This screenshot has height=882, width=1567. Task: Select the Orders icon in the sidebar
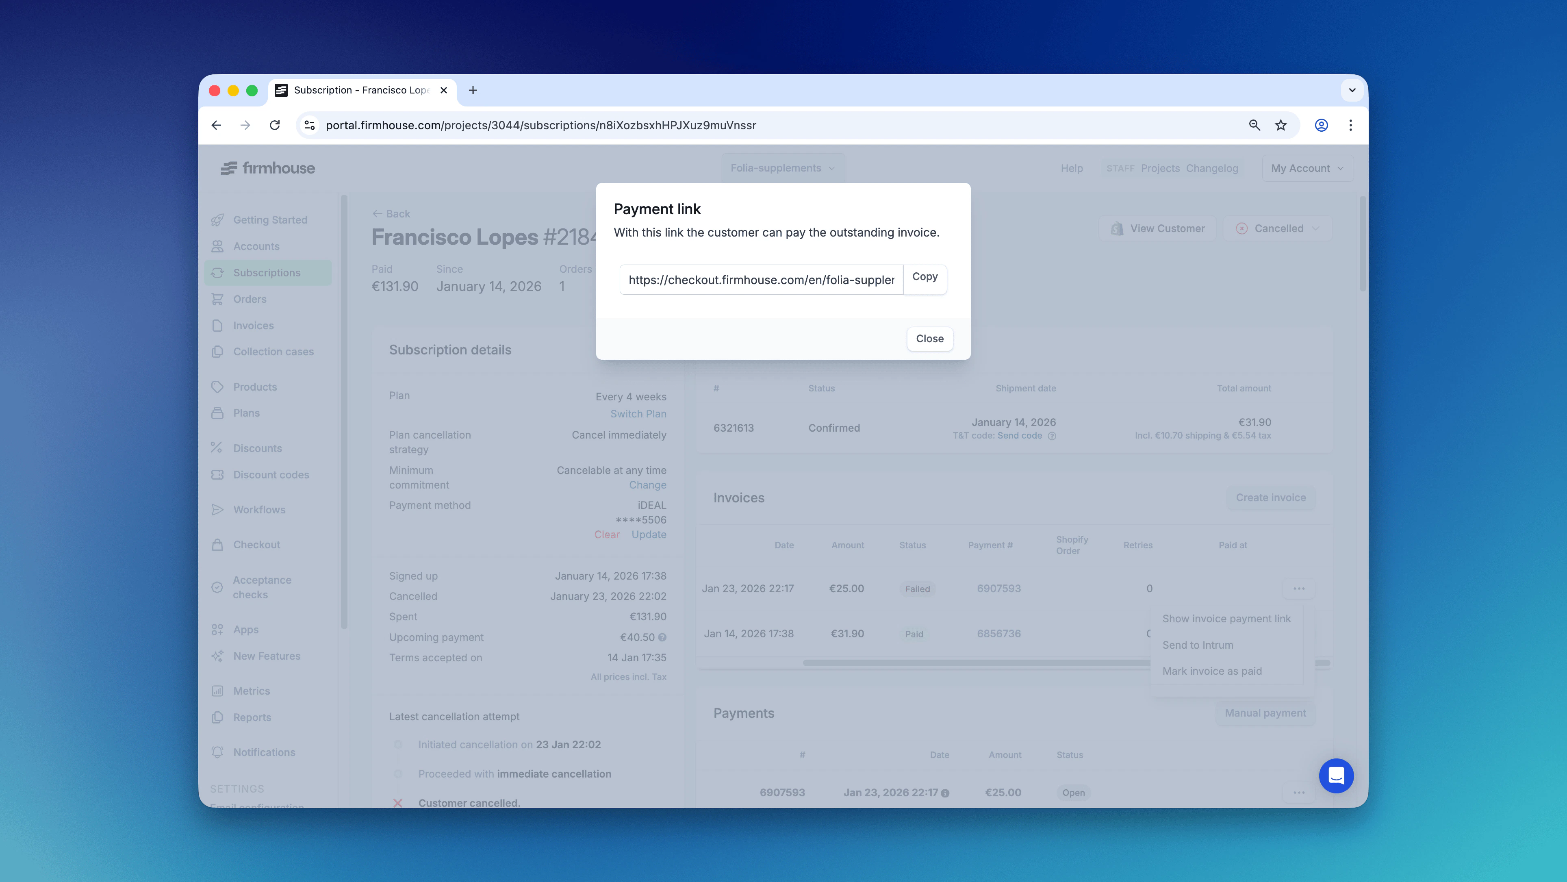pos(218,299)
